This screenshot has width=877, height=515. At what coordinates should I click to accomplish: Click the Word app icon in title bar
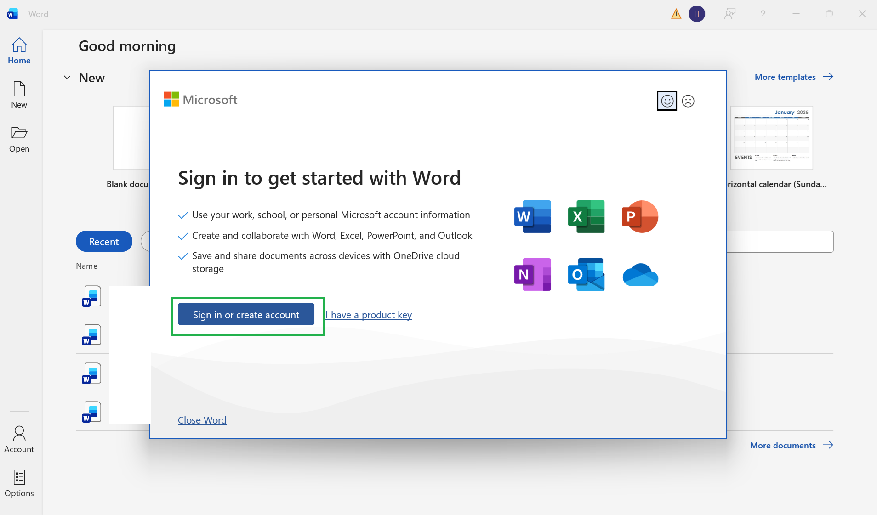coord(12,14)
